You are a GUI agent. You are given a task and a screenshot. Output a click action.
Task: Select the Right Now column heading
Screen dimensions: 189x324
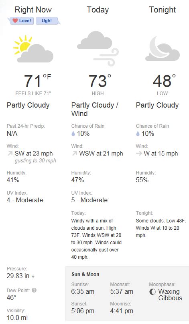33,10
